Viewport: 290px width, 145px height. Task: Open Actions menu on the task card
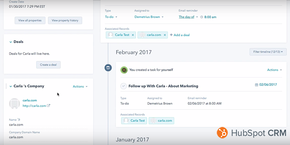(274, 70)
